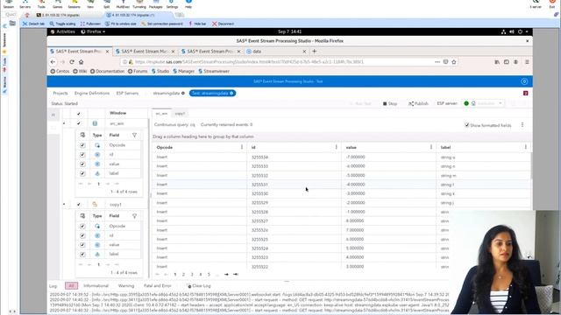Collapse the src_win tree row
561x315 pixels.
(x=64, y=123)
